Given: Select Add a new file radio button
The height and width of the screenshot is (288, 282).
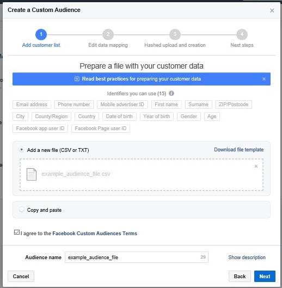Looking at the screenshot, I should click(22, 150).
